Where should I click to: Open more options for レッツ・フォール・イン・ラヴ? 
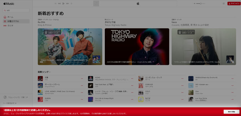[132, 92]
